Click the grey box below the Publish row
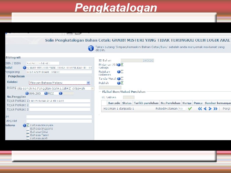 click(110, 88)
